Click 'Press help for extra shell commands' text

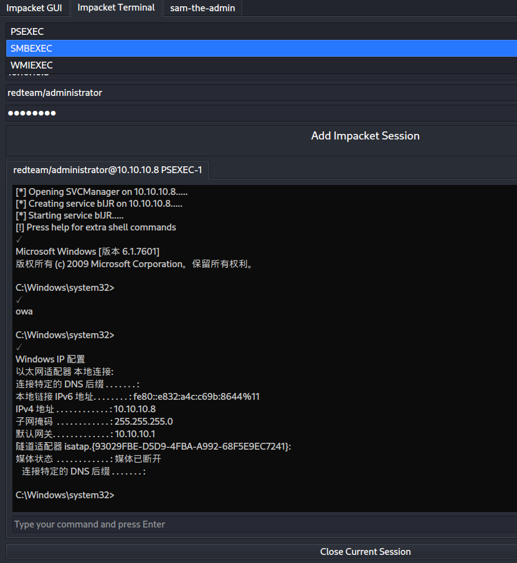tap(96, 227)
